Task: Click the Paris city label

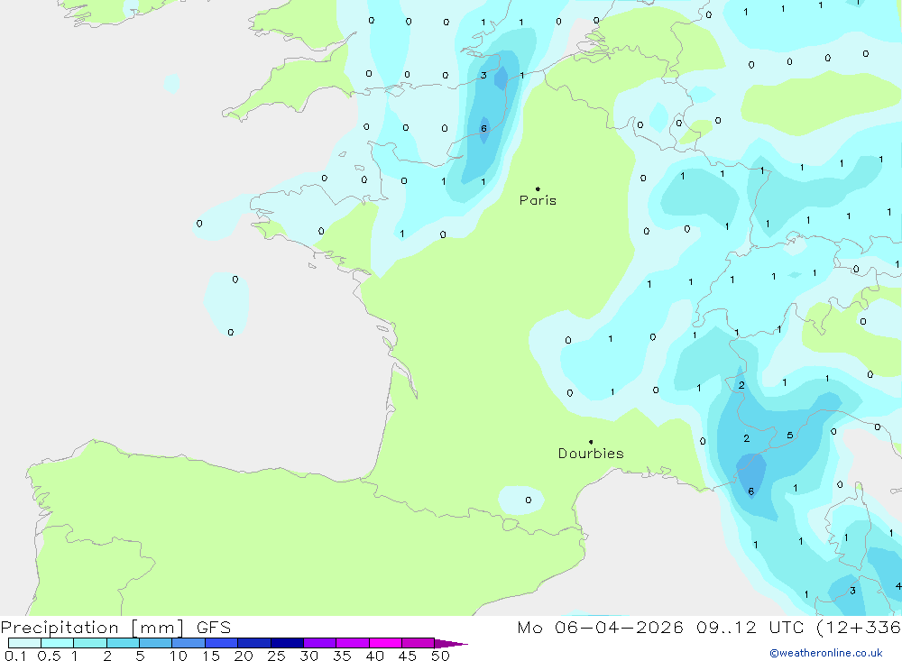Action: click(538, 200)
